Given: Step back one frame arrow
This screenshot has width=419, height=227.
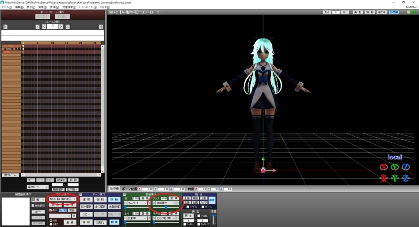Looking at the screenshot, I should pos(44,27).
